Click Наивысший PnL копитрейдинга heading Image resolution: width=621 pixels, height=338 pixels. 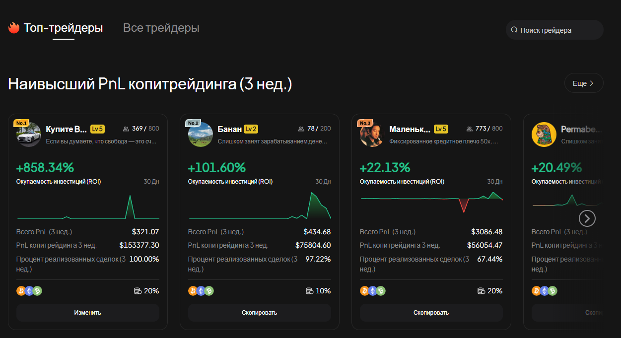pyautogui.click(x=150, y=84)
